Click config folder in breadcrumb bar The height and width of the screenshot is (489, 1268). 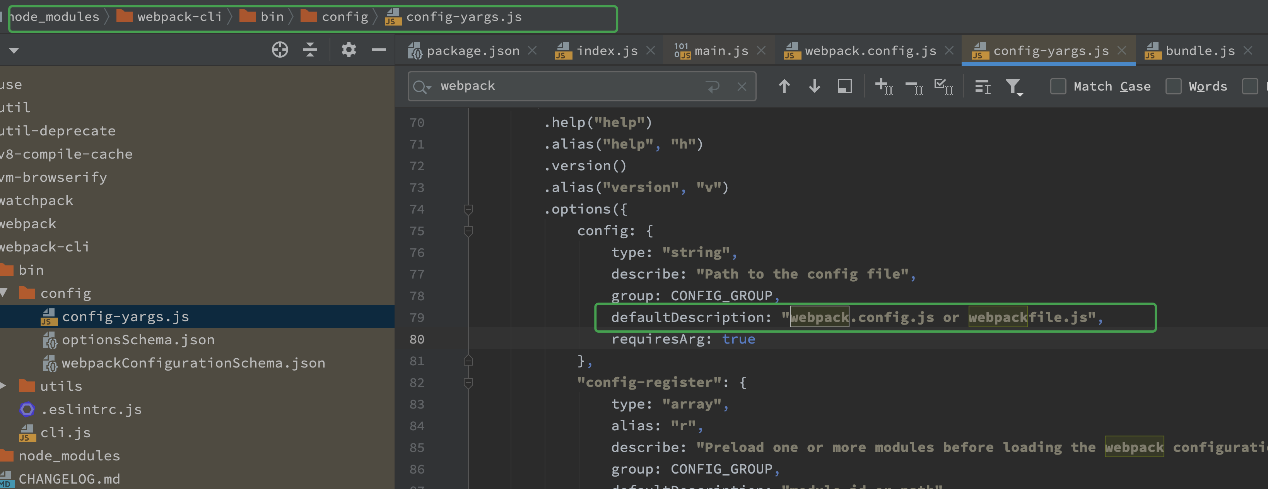tap(334, 17)
